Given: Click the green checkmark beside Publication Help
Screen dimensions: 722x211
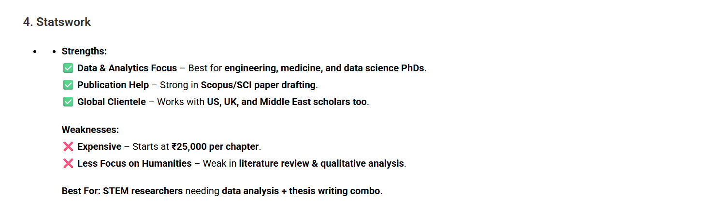Looking at the screenshot, I should [68, 85].
